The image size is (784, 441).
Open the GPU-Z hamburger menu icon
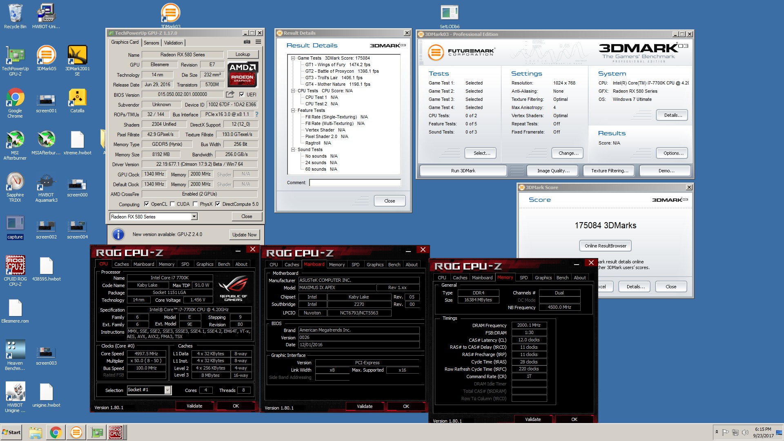point(258,42)
